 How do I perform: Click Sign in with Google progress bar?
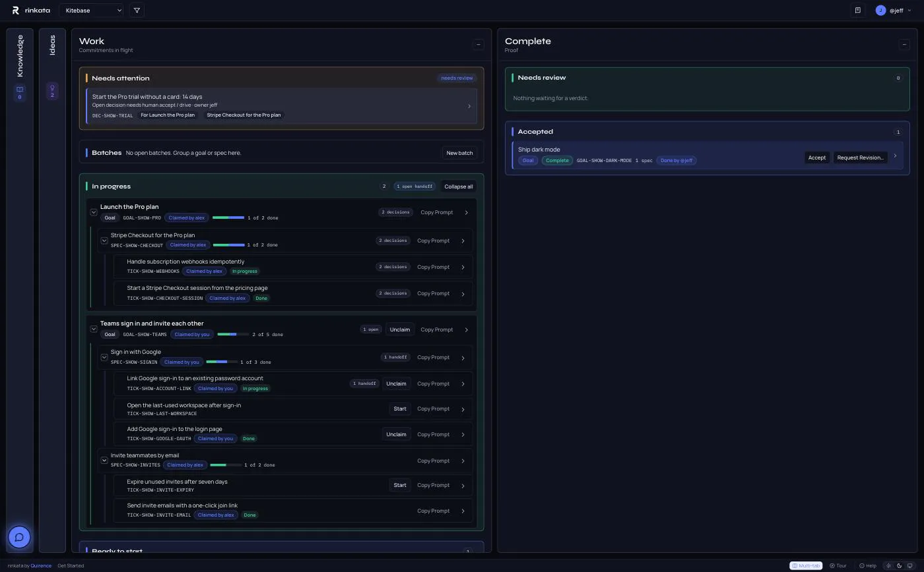point(222,362)
